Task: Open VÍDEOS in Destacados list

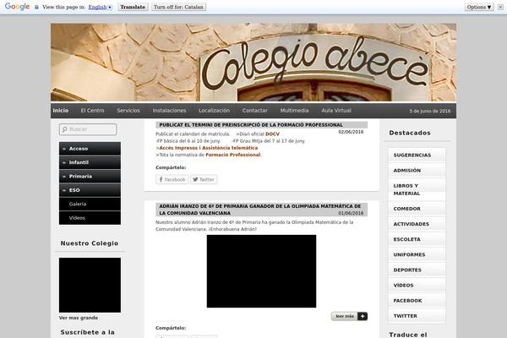Action: pos(417,286)
